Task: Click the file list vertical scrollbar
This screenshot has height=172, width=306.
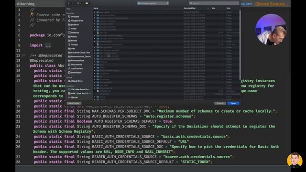Action: click(240, 45)
